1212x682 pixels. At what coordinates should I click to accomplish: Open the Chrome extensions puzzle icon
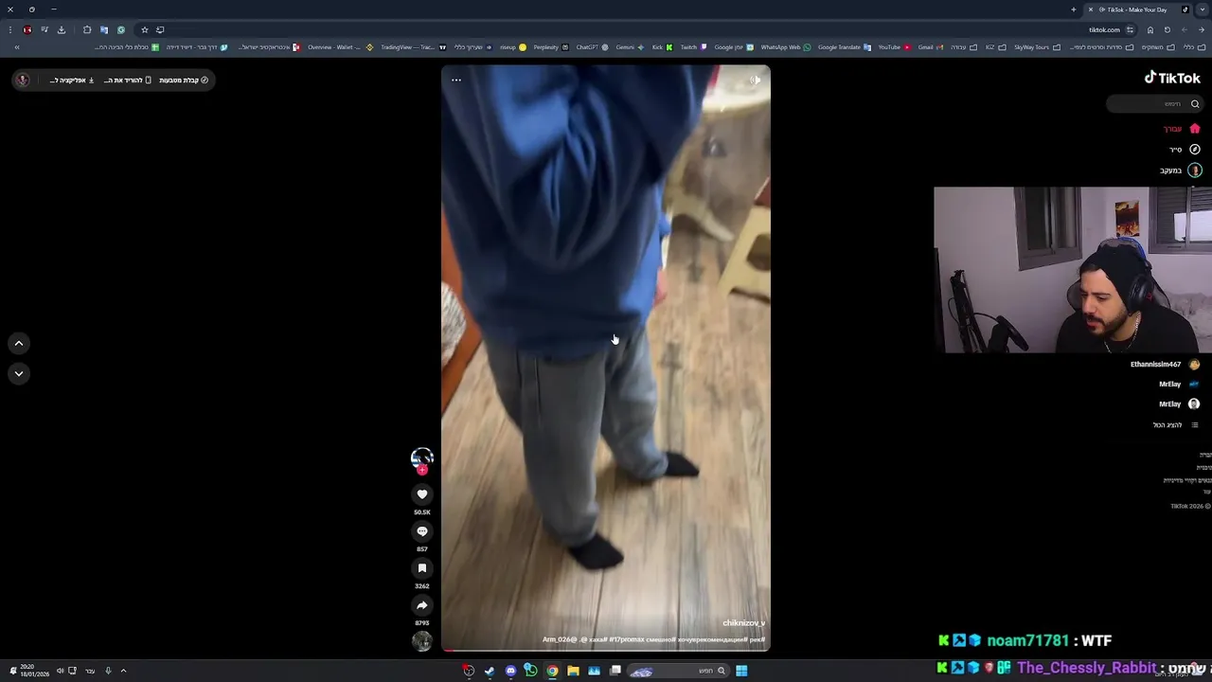[x=87, y=30]
